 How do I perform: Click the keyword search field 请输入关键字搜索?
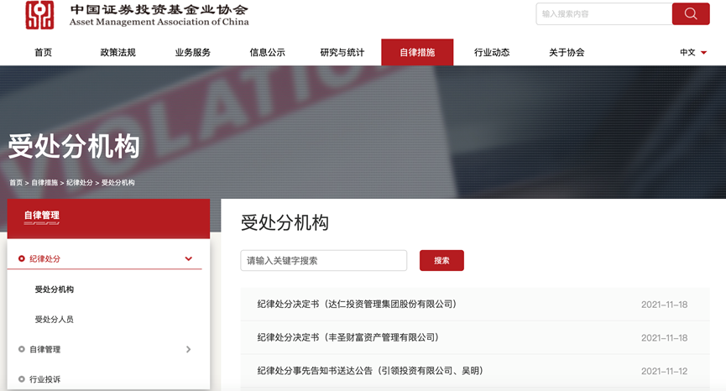(x=324, y=260)
